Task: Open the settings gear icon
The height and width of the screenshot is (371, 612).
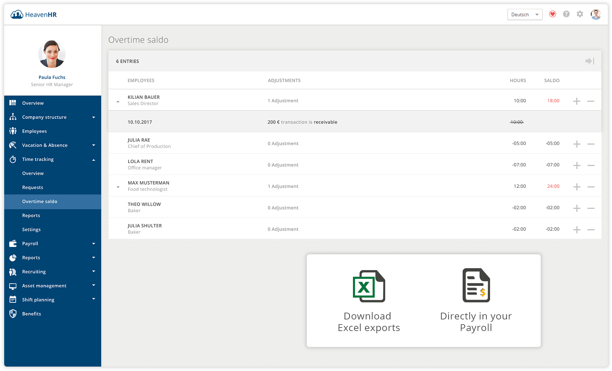Action: click(x=580, y=14)
